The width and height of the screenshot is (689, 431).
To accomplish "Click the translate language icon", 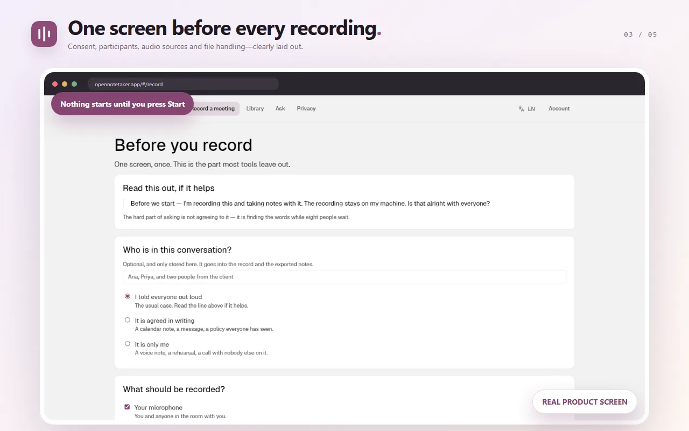I will 521,109.
